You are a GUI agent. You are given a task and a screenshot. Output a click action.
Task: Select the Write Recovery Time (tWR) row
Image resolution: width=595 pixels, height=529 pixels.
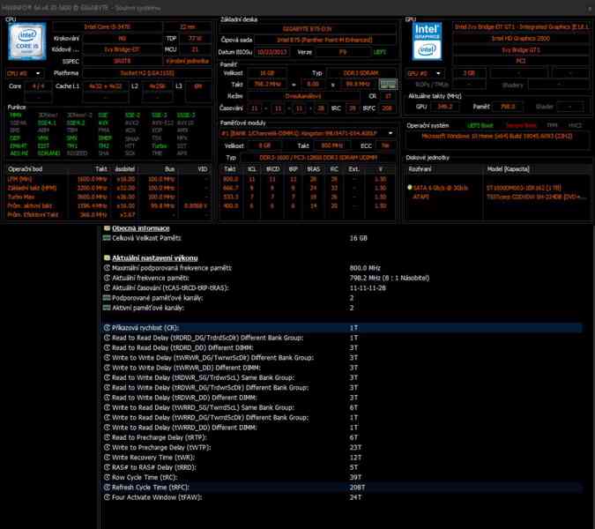coord(264,458)
